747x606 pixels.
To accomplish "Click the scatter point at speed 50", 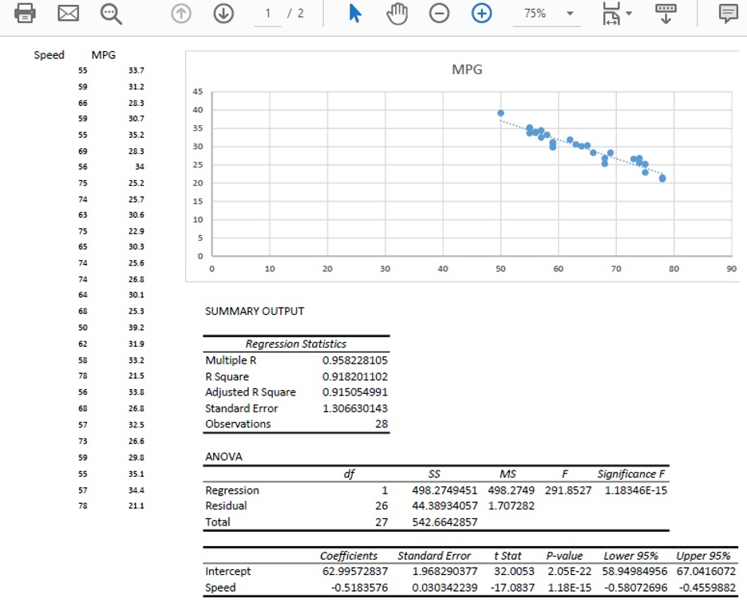I will [500, 113].
